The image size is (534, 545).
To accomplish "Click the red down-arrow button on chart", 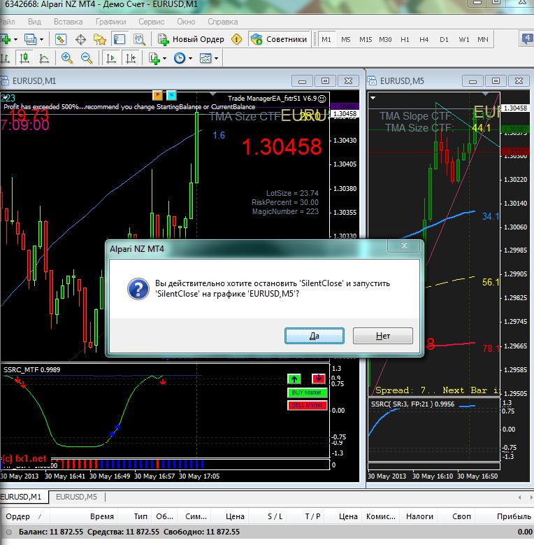I will (x=319, y=378).
